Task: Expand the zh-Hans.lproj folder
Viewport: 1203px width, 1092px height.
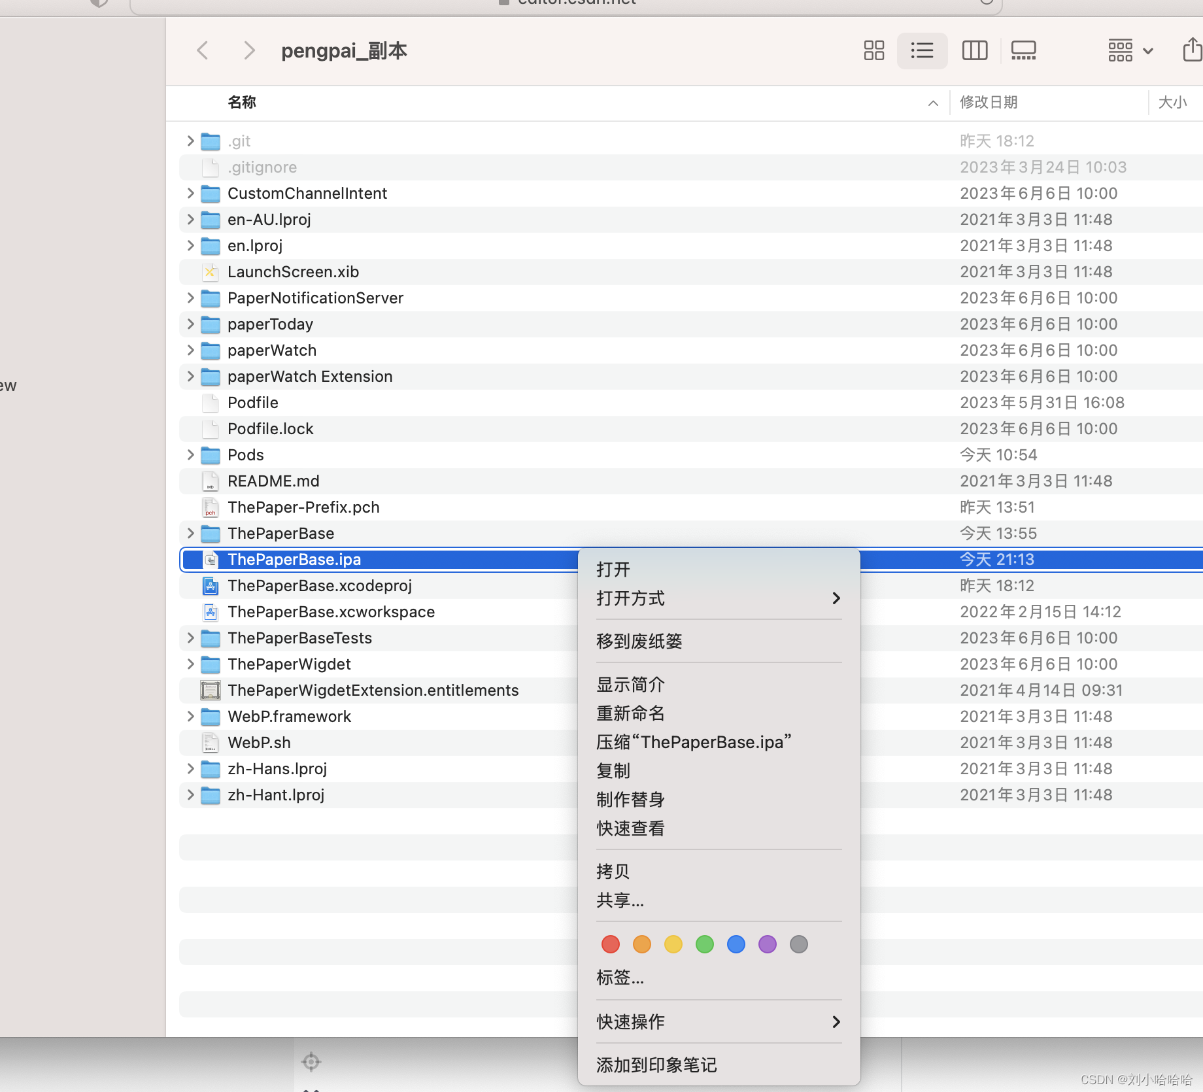Action: (190, 768)
